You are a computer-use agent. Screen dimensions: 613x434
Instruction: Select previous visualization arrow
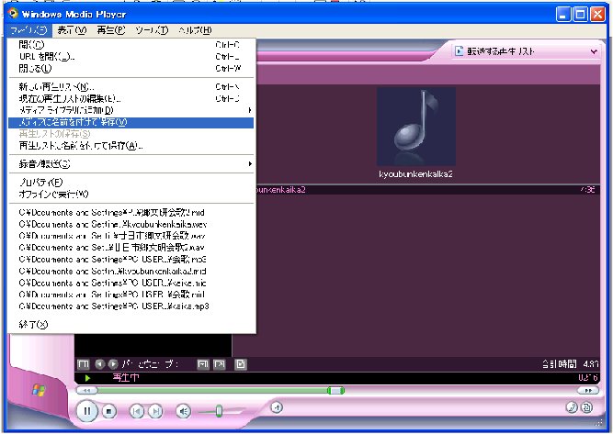pos(99,364)
